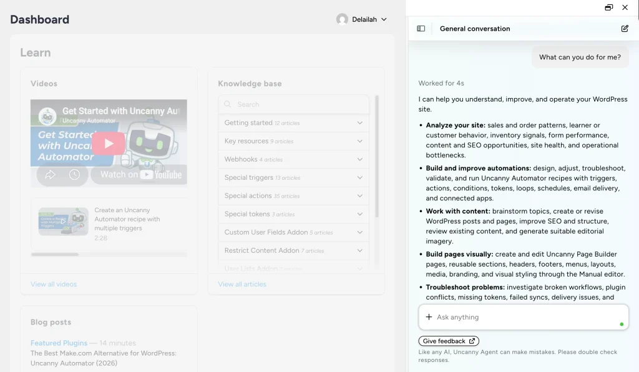Click into the Ask anything input
Viewport: 639px width, 372px height.
coord(524,317)
